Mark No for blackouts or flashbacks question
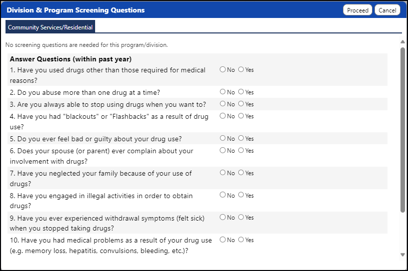The height and width of the screenshot is (271, 408). [x=222, y=116]
